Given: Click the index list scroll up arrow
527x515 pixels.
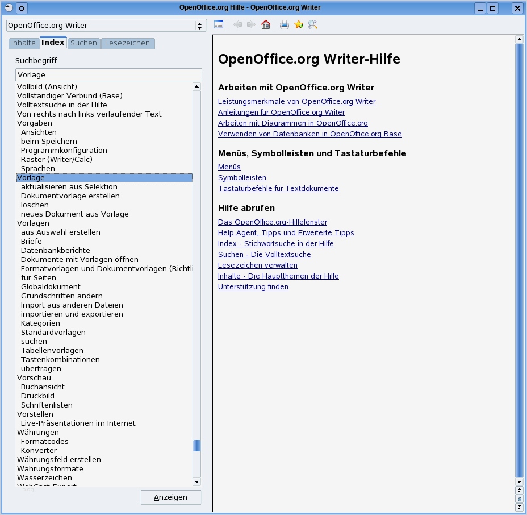Looking at the screenshot, I should 197,87.
